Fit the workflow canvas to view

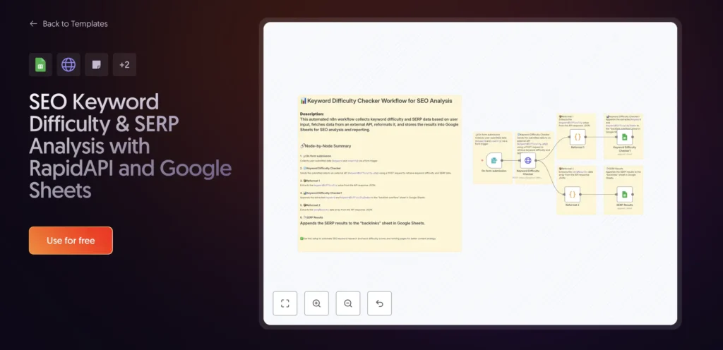pos(285,303)
